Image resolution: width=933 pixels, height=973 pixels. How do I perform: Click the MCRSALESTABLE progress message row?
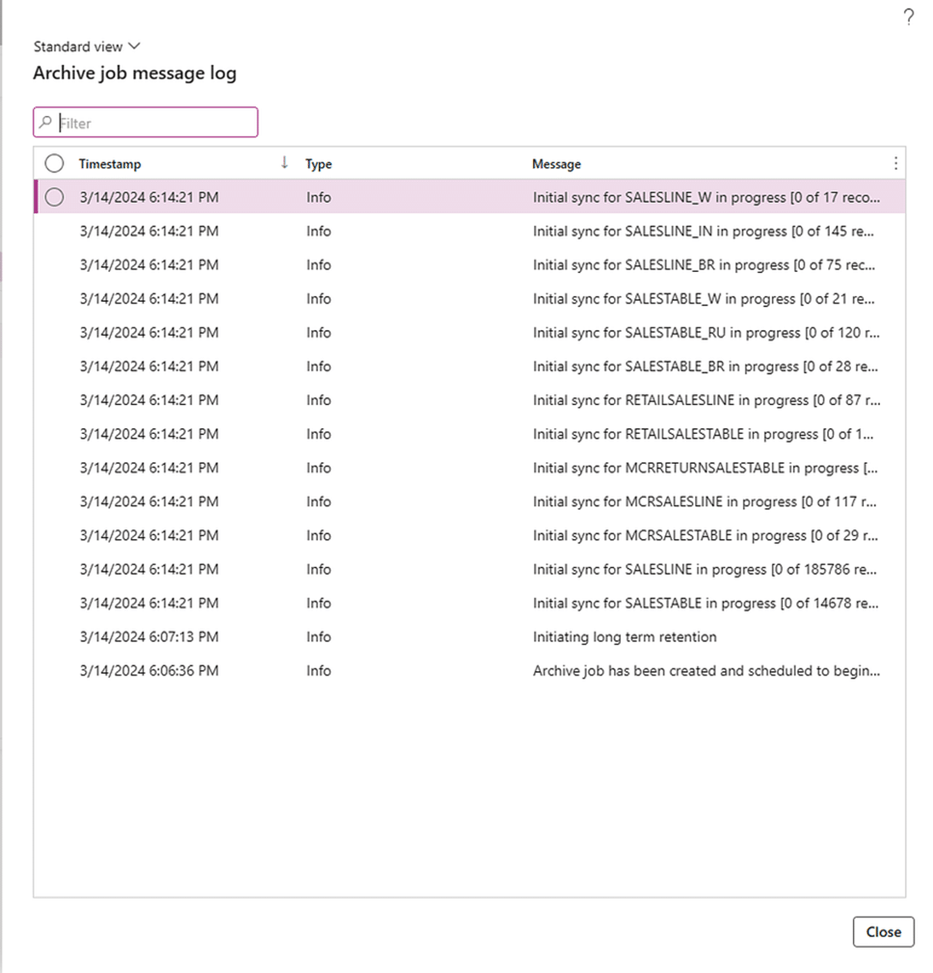point(704,536)
